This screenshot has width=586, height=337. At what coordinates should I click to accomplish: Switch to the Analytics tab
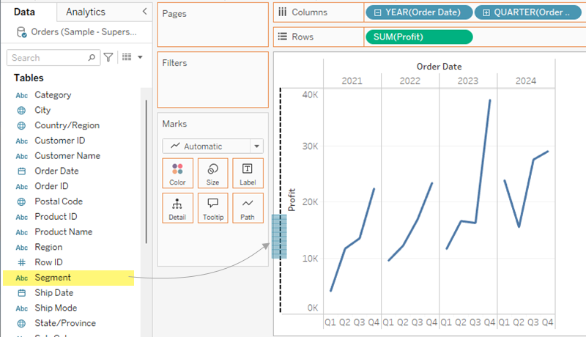pyautogui.click(x=86, y=12)
